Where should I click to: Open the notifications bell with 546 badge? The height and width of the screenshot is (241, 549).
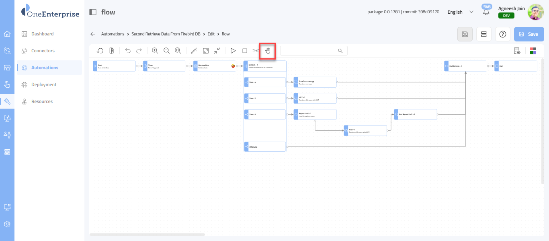[x=486, y=12]
